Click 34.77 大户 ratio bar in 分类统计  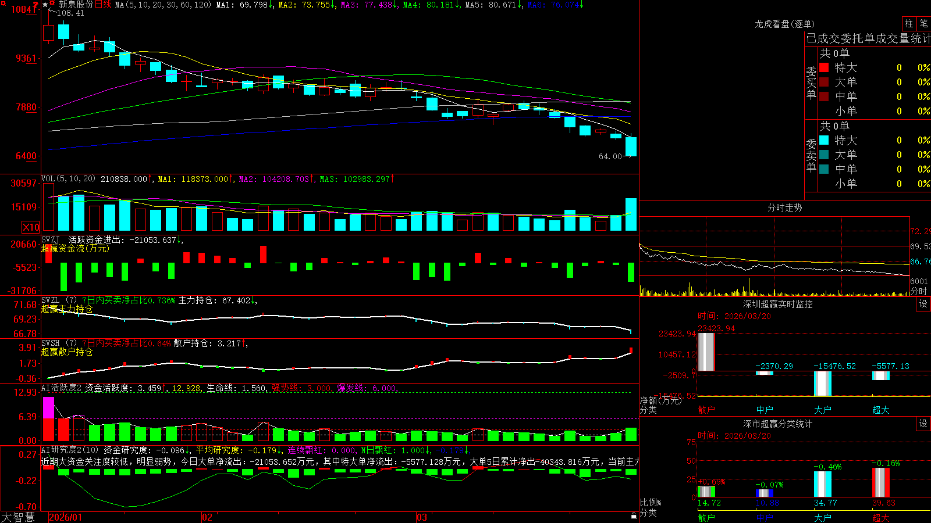pos(823,484)
